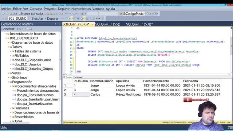The image size is (233, 131).
Task: Click the Nueva consulta button
Action: point(31,14)
